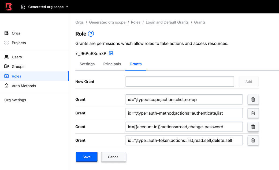Click the Boundary logo icon
Screen dimensions: 279x170
pos(9,7)
